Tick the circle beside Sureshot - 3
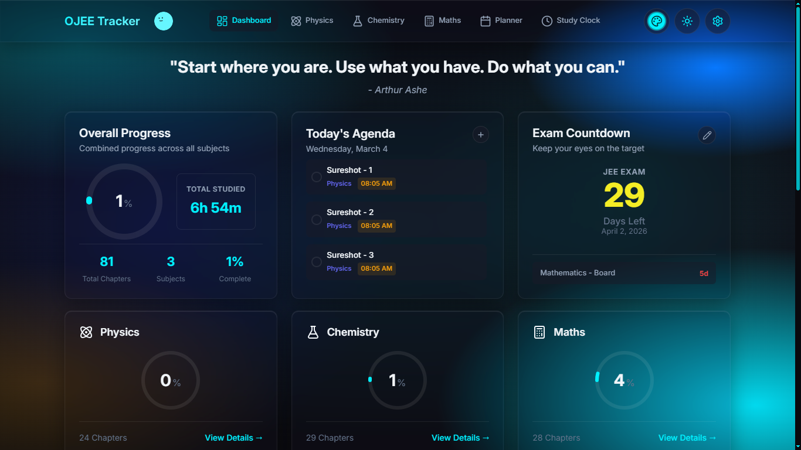 [316, 261]
